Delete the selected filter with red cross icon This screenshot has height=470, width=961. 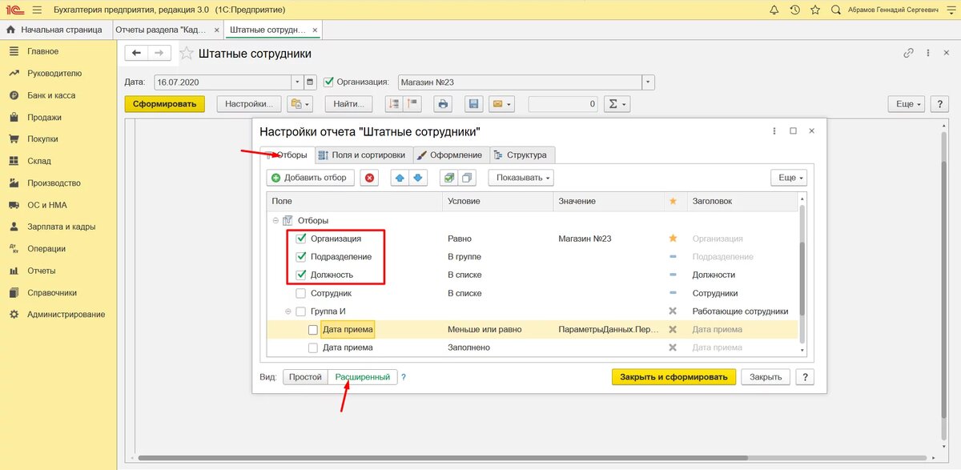click(x=370, y=178)
